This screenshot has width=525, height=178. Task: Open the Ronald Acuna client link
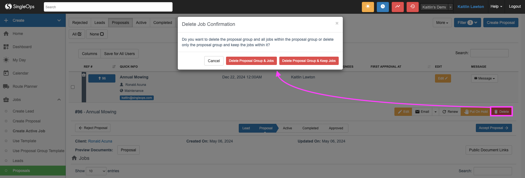[x=100, y=141]
